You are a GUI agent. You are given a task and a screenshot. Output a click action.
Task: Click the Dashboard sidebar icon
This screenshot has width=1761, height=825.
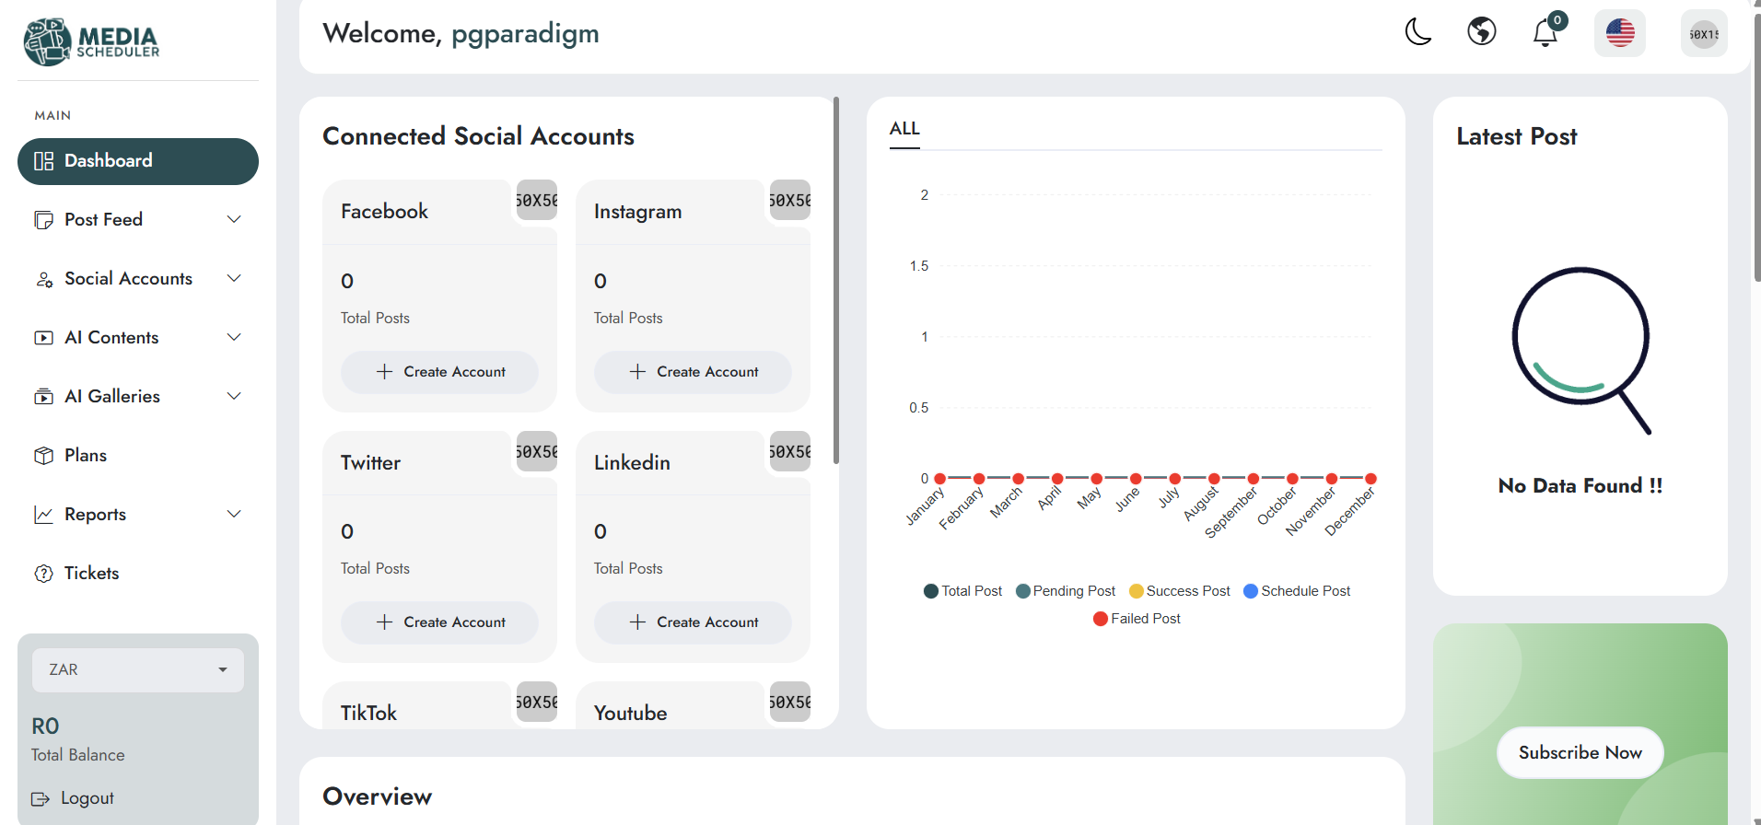coord(43,161)
